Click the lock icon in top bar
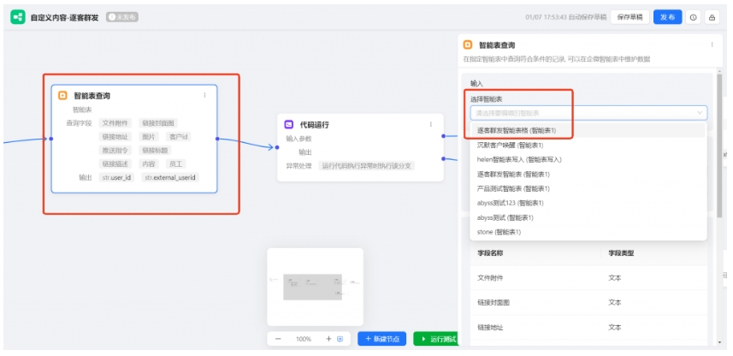Viewport: 733px width, 356px height. tap(712, 17)
